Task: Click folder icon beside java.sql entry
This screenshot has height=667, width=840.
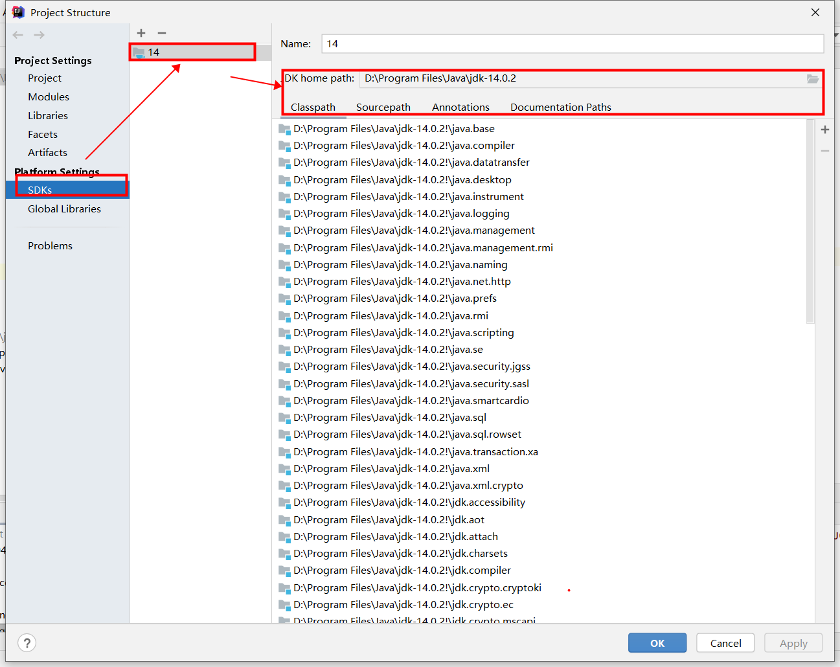Action: tap(284, 418)
